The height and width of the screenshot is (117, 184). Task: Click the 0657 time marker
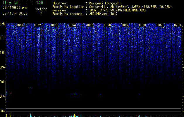(x=125, y=25)
